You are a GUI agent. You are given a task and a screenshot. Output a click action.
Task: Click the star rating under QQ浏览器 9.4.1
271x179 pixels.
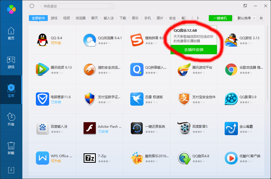point(104,43)
